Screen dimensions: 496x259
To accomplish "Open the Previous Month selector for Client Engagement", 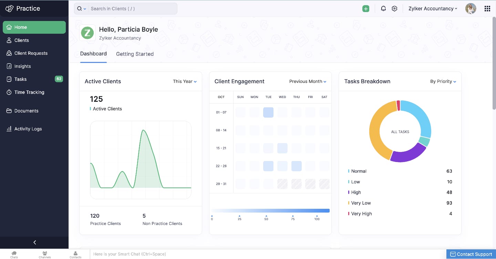I will [307, 81].
